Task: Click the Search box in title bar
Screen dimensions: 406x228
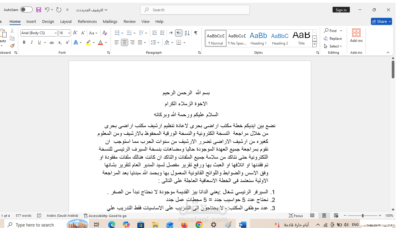Action: [195, 10]
